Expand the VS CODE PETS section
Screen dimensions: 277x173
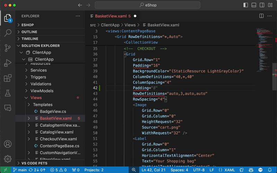[50, 163]
